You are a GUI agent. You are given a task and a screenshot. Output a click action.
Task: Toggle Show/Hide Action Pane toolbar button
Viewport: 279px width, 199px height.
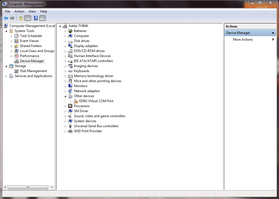click(42, 18)
